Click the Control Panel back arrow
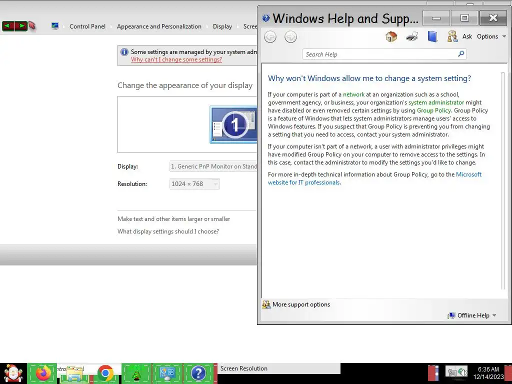The image size is (512, 384). (8, 25)
